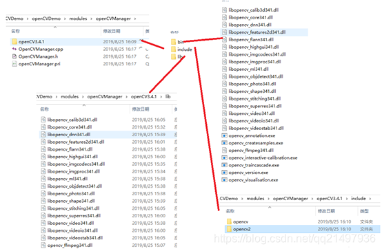This screenshot has height=251, width=382.
Task: Expand chevron after openCVManager in top-left address bar
Action: (135, 19)
